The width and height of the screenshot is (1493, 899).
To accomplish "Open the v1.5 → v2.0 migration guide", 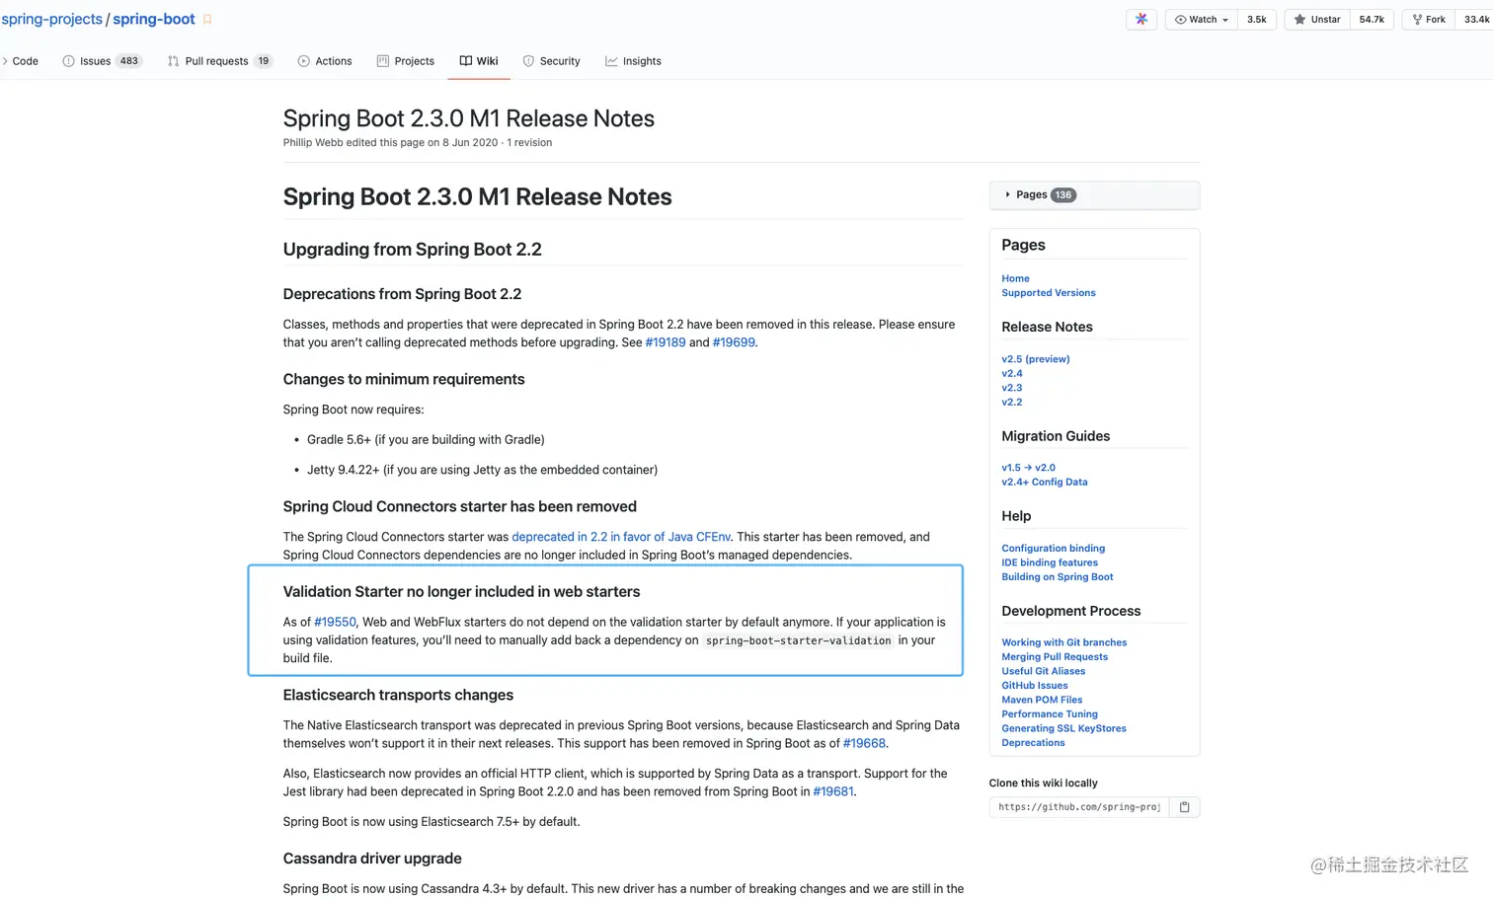I will click(x=1029, y=468).
